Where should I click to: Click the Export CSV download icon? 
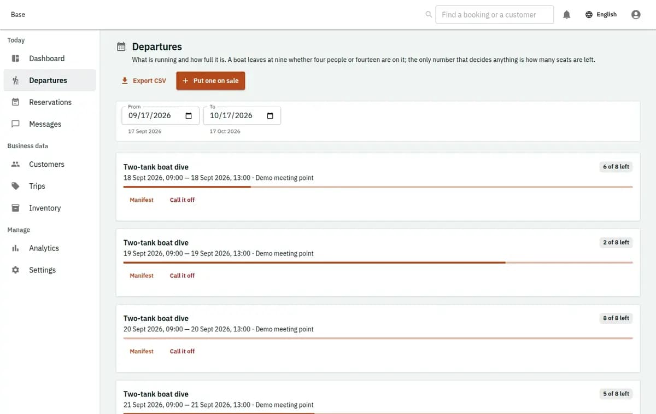[x=125, y=81]
